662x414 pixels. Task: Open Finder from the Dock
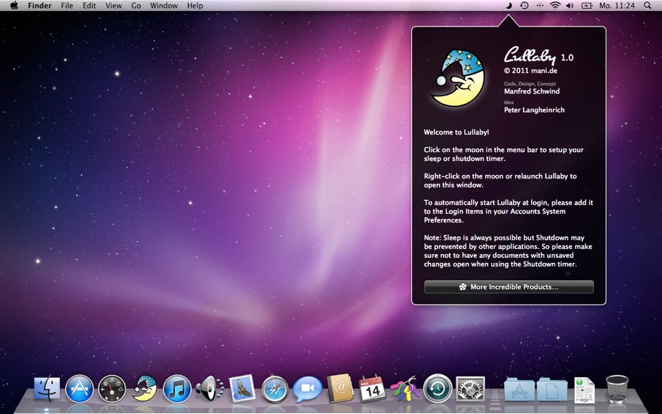pos(47,389)
